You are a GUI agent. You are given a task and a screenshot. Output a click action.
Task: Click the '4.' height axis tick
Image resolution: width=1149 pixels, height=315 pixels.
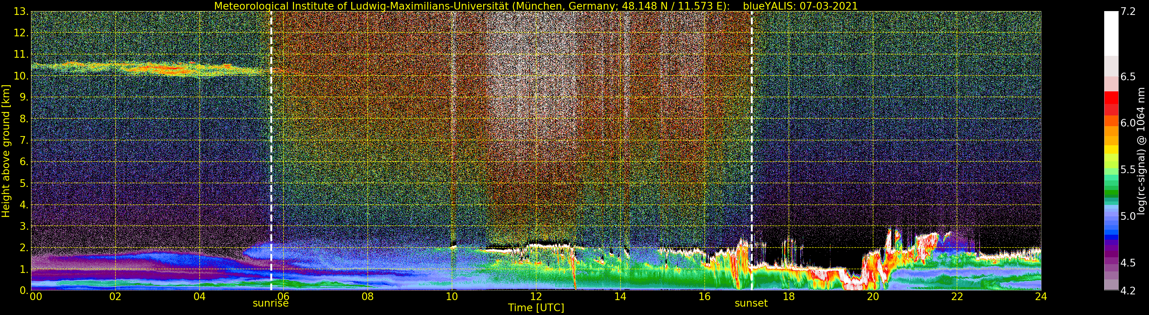24,205
